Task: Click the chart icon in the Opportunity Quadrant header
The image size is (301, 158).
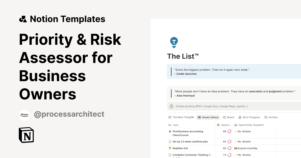Action: pos(235,125)
